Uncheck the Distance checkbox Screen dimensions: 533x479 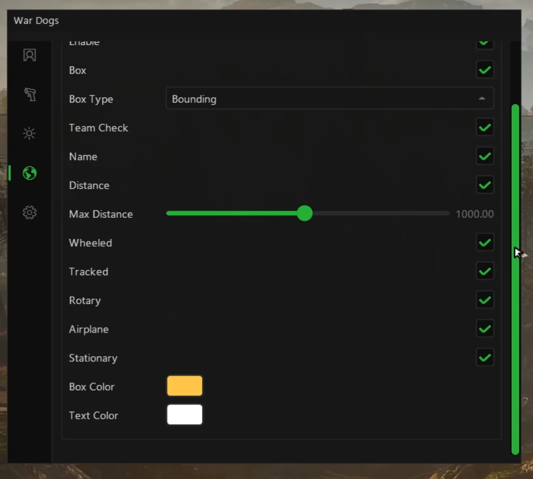tap(485, 185)
